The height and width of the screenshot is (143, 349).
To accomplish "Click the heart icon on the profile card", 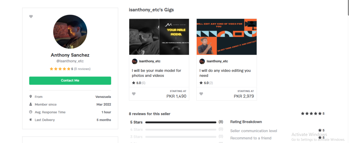I will click(31, 16).
